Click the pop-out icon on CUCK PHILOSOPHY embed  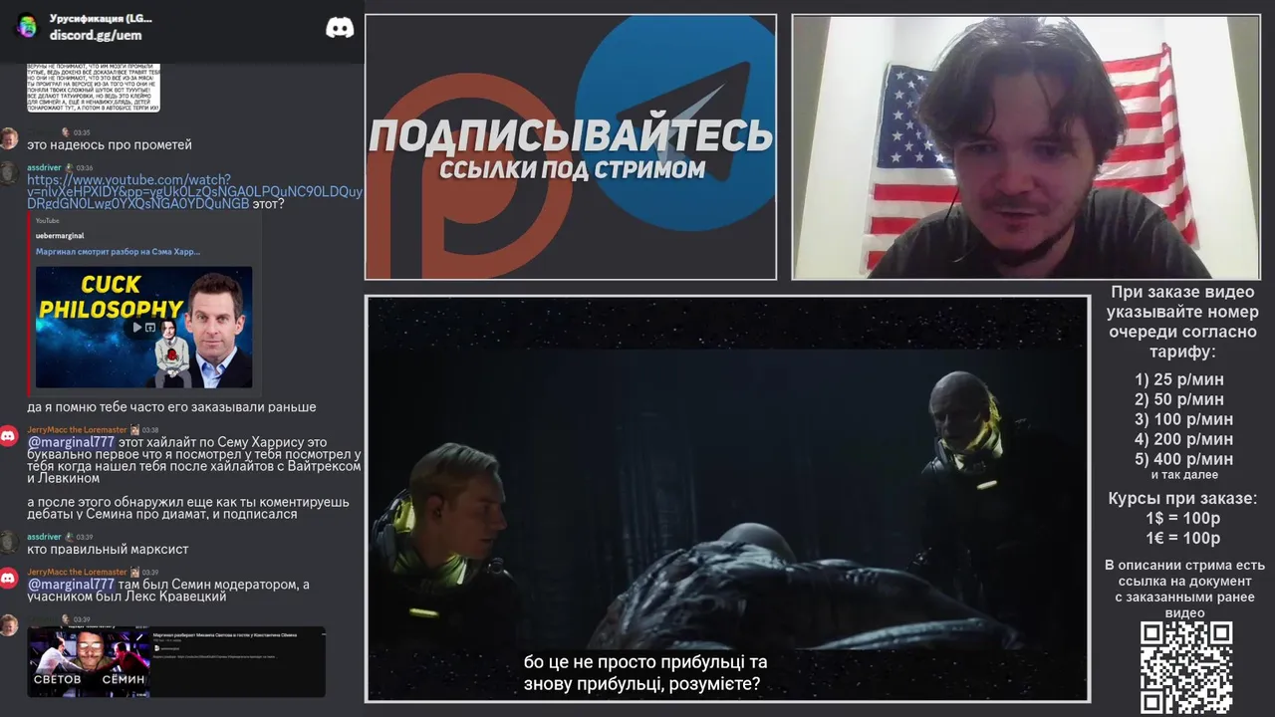(151, 327)
